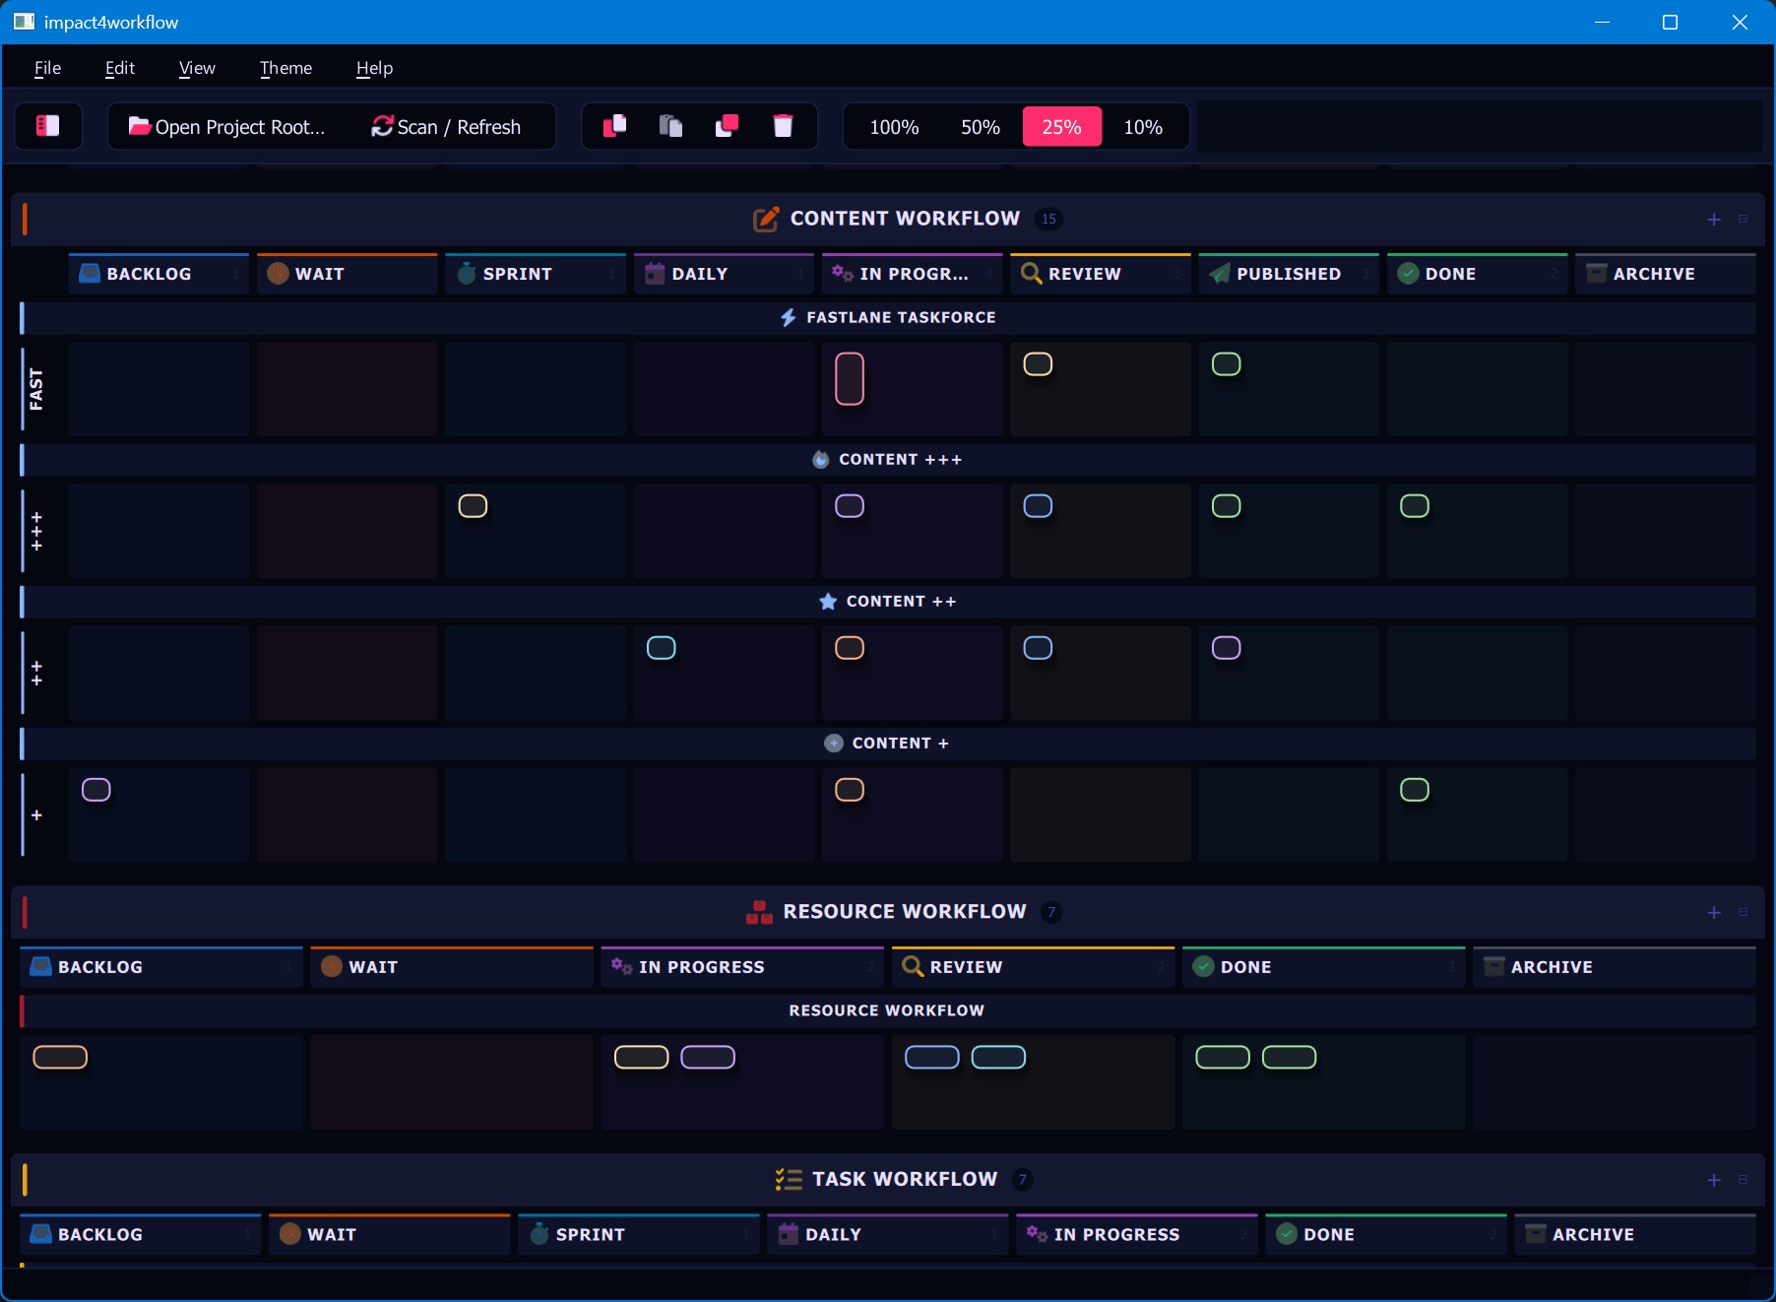The image size is (1776, 1302).
Task: Click Open Project Root button
Action: [x=226, y=127]
